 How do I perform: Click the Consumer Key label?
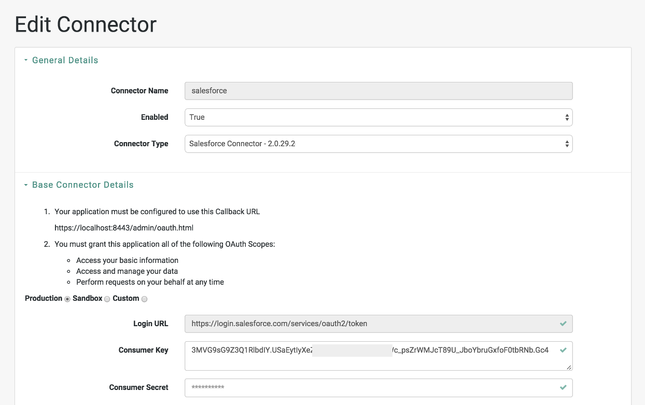(x=144, y=350)
